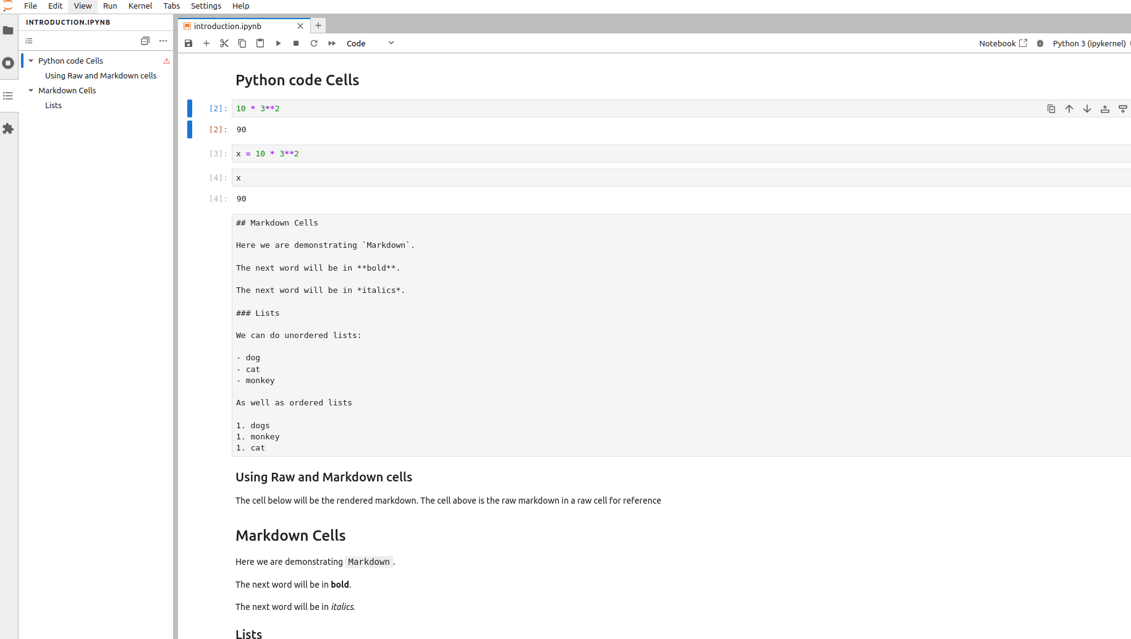Viewport: 1131px width, 639px height.
Task: Run the selected cell
Action: (x=278, y=43)
